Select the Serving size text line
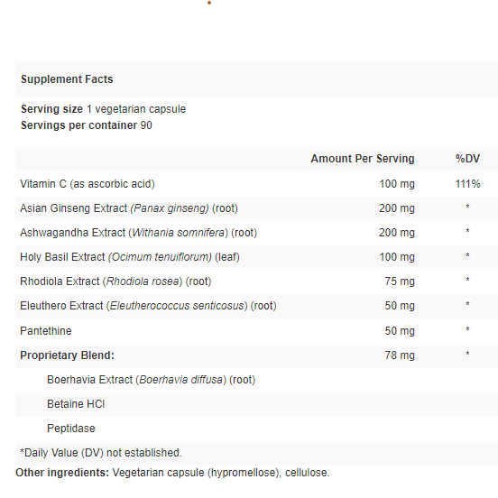 103,109
